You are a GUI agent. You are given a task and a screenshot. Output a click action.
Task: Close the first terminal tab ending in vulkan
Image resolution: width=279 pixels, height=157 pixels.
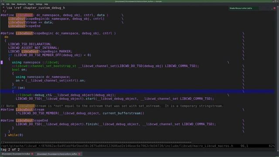click(32, 154)
